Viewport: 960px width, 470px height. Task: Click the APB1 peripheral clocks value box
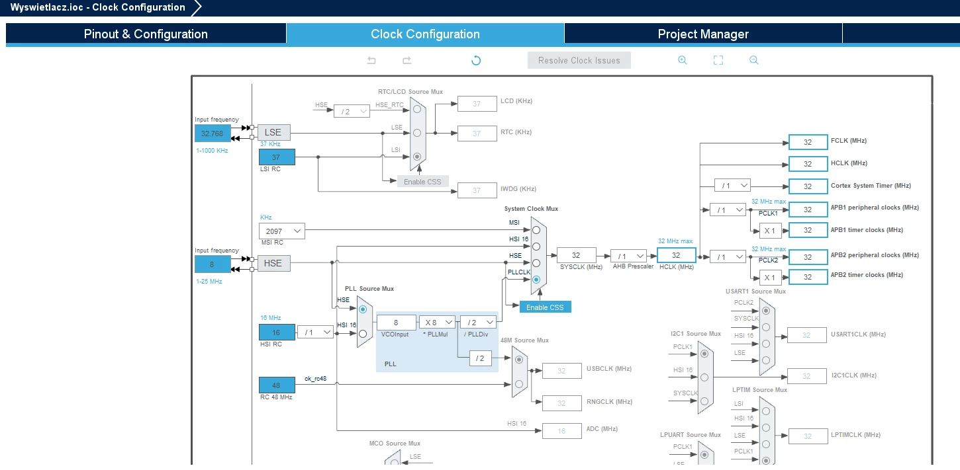pos(808,210)
